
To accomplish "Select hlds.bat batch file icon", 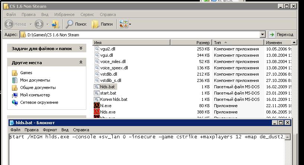I will click(96, 86).
